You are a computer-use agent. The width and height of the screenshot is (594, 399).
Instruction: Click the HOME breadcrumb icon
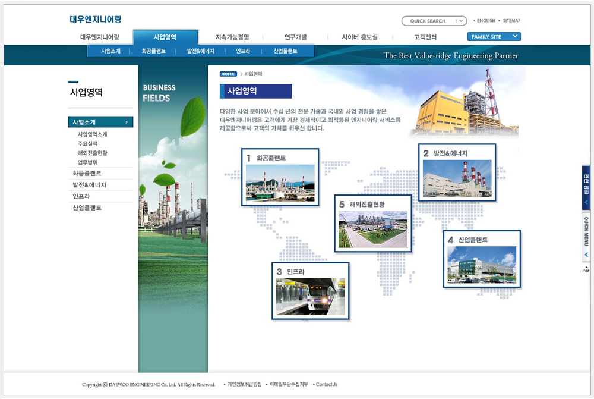(228, 74)
